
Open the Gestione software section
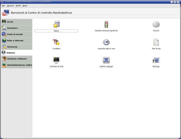coord(17,59)
